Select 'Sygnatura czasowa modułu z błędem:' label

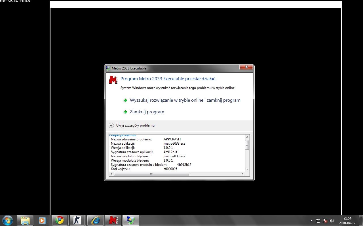pyautogui.click(x=139, y=165)
